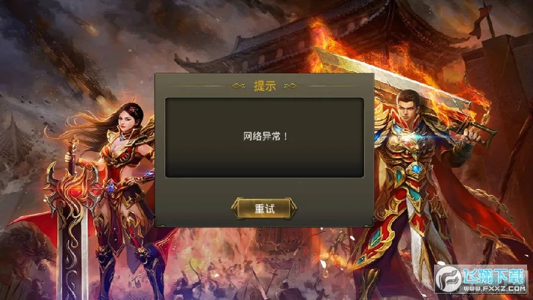
Task: Click the blue gem on the male warrior's chest armor
Action: (415, 168)
